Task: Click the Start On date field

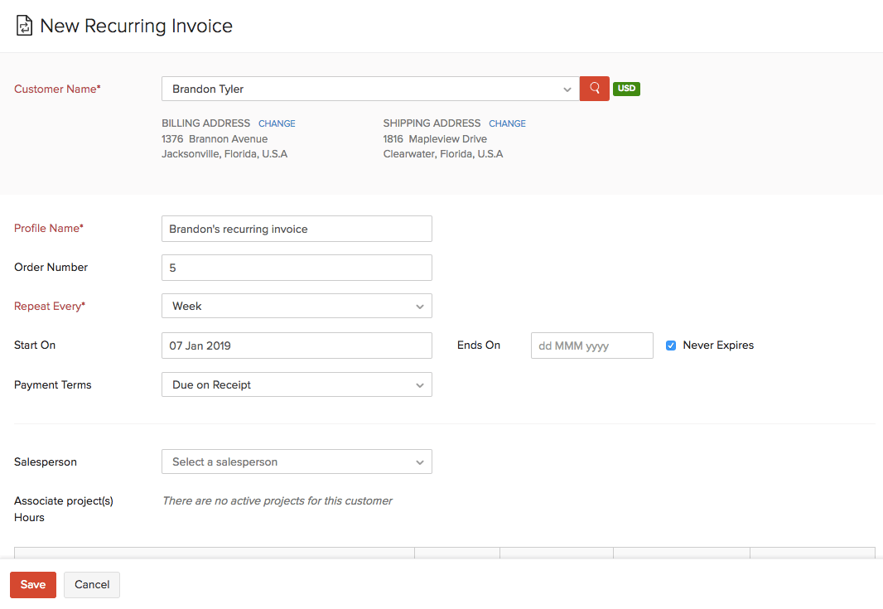Action: click(x=296, y=346)
